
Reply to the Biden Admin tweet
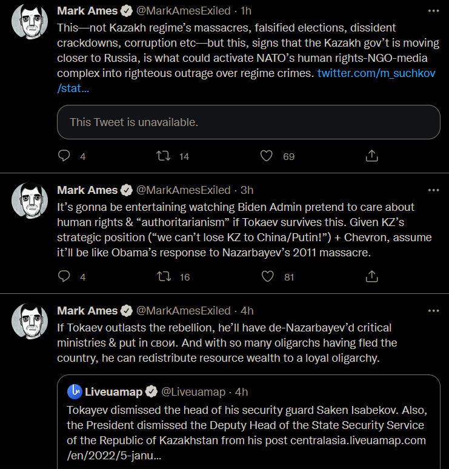(64, 277)
